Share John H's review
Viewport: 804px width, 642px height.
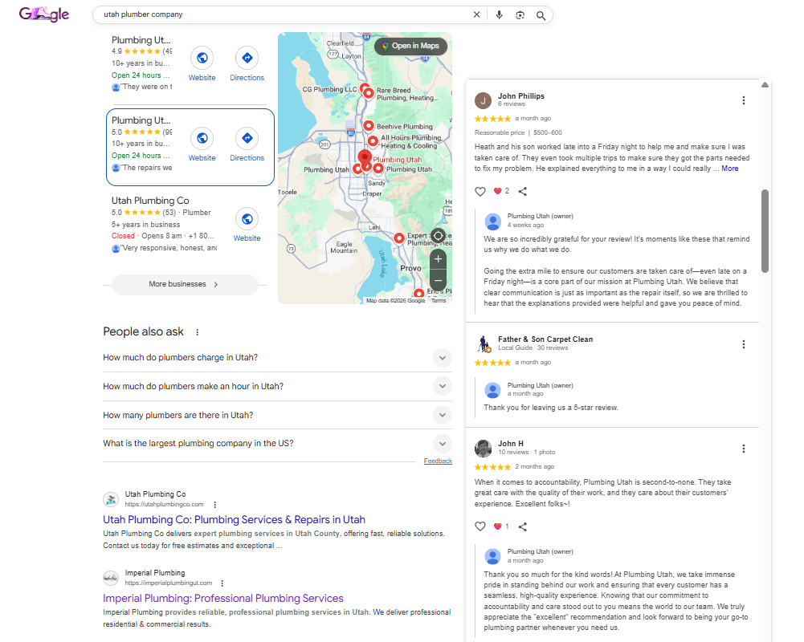pyautogui.click(x=523, y=526)
